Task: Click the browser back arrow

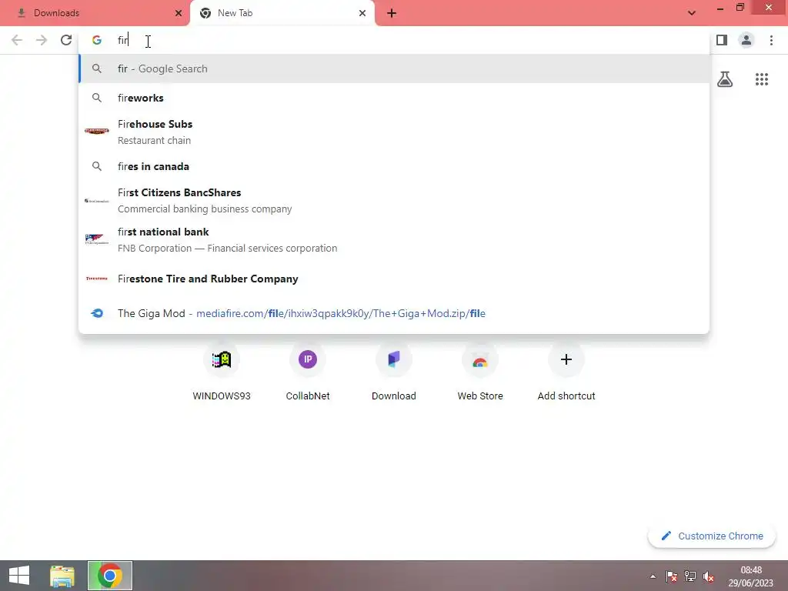Action: pos(17,40)
